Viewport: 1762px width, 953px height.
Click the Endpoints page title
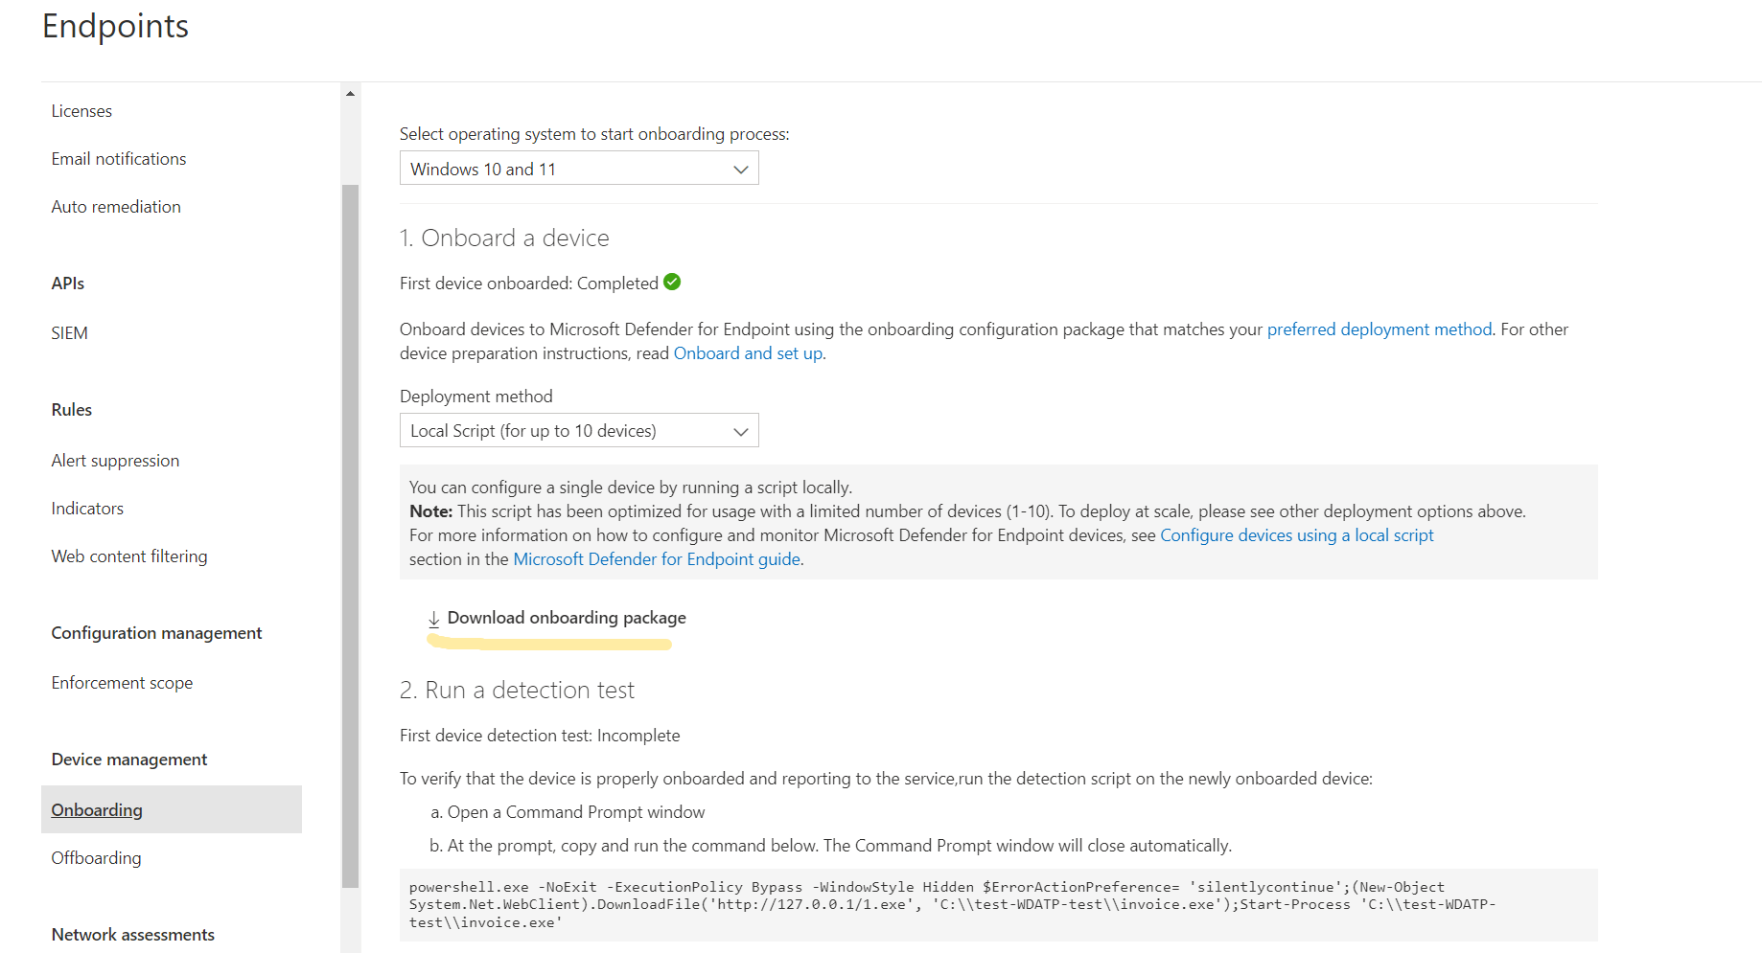(115, 26)
